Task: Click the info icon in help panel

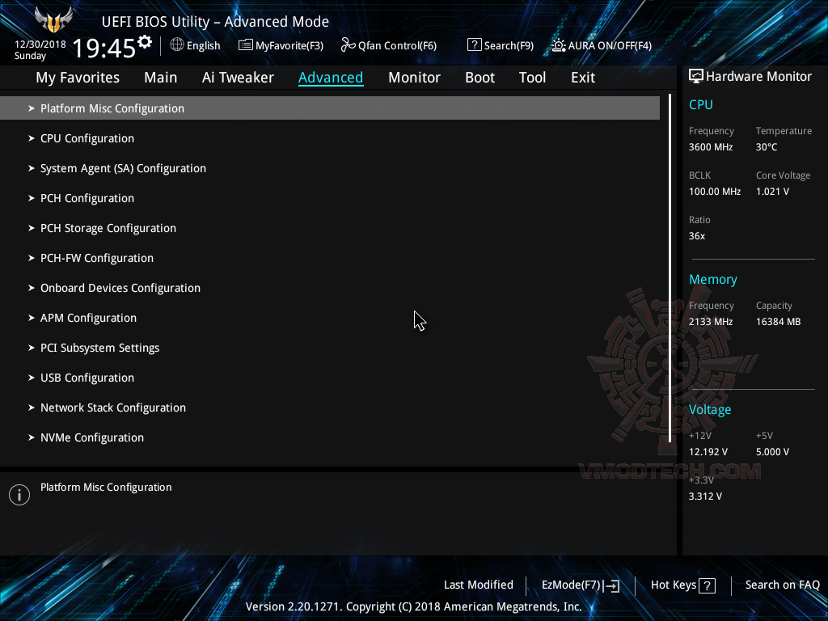Action: 19,495
